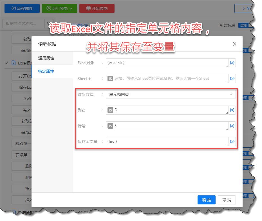Click the 保存至变量 field label
This screenshot has width=262, height=221.
coord(88,142)
